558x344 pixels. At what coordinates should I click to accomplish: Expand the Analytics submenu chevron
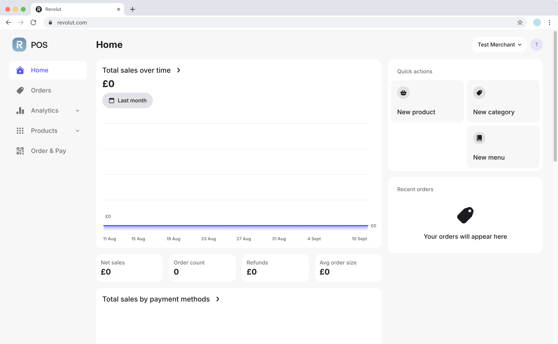(x=77, y=111)
